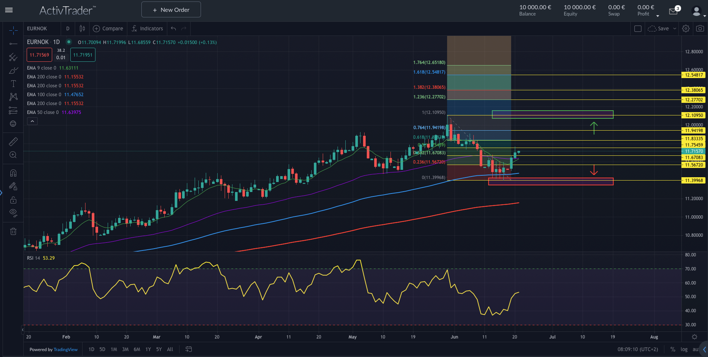The width and height of the screenshot is (708, 357).
Task: Click the New Order button
Action: coord(171,10)
